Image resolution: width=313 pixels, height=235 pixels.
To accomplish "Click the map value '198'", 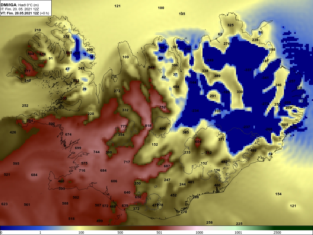I will (272, 50).
